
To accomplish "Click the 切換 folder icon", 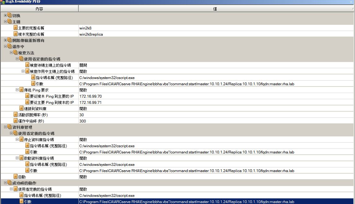I will point(10,15).
